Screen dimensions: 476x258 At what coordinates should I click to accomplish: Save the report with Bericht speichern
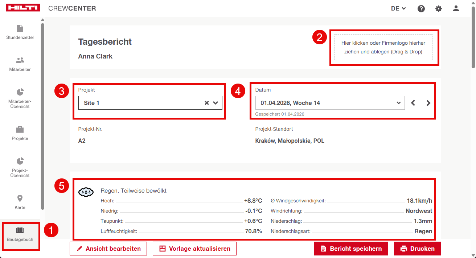(x=351, y=249)
